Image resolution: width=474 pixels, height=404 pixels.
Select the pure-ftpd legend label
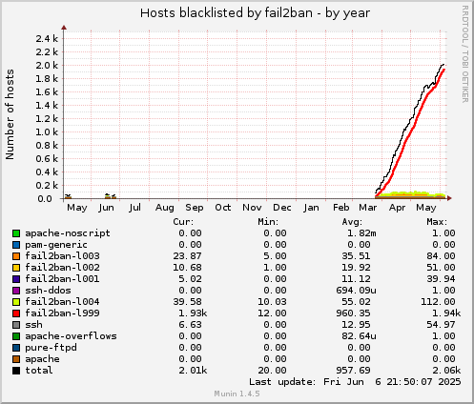pyautogui.click(x=51, y=348)
